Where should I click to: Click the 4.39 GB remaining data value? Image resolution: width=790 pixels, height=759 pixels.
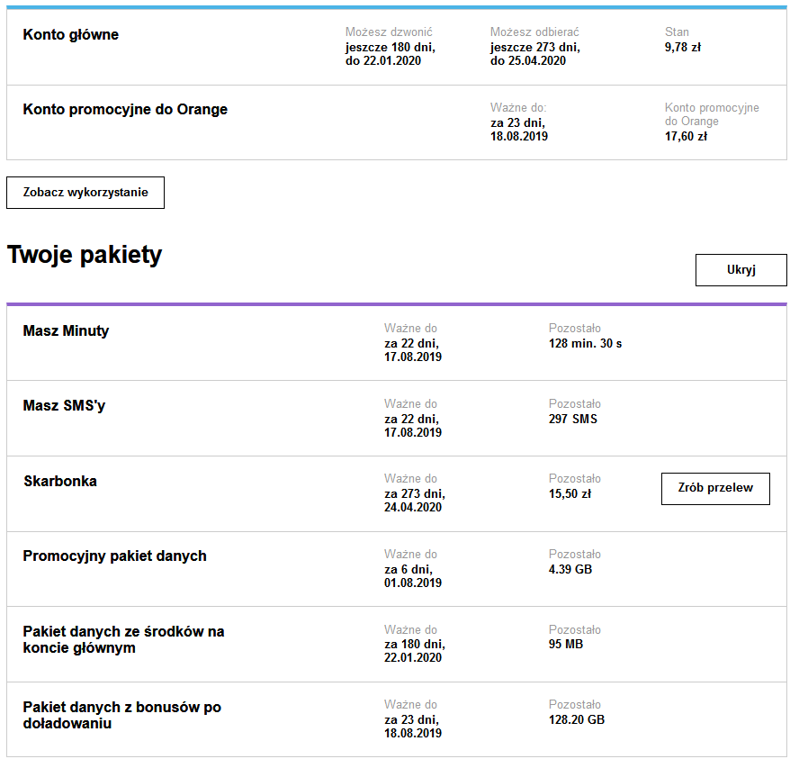pyautogui.click(x=570, y=569)
